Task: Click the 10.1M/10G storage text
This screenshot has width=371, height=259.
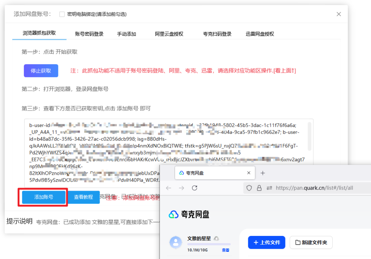Action: tap(197, 250)
